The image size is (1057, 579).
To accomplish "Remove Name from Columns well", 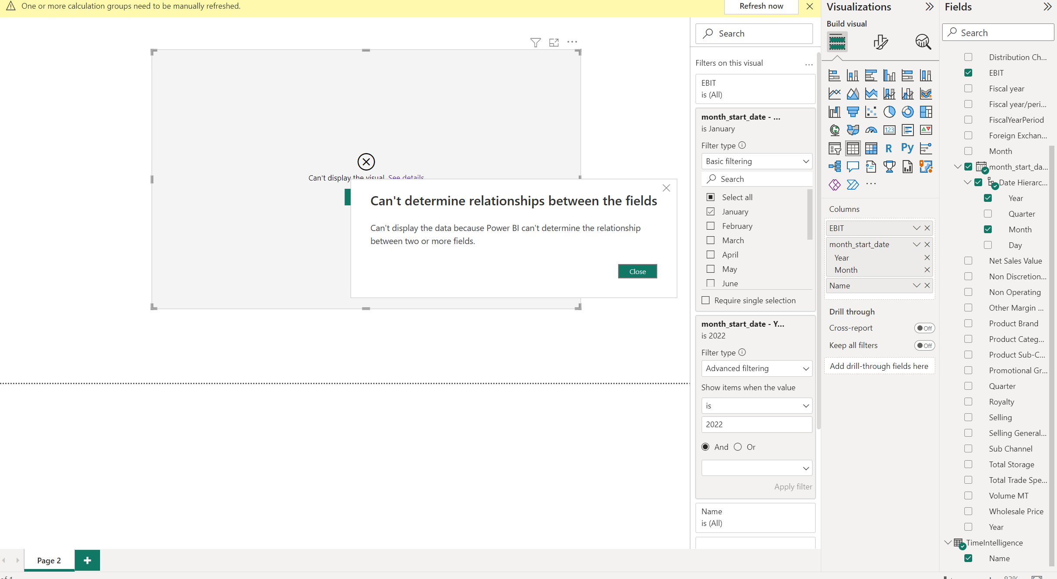I will 927,286.
